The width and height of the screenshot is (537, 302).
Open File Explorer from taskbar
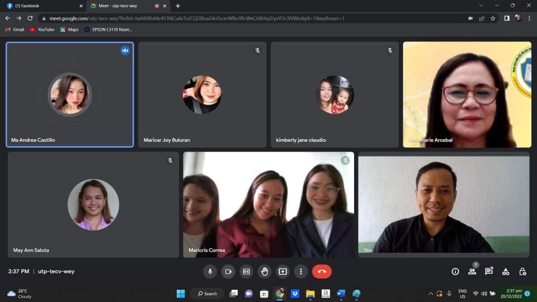pyautogui.click(x=310, y=294)
